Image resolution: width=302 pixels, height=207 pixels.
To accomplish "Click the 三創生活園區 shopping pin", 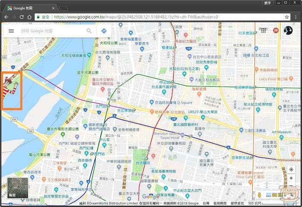I will (241, 130).
